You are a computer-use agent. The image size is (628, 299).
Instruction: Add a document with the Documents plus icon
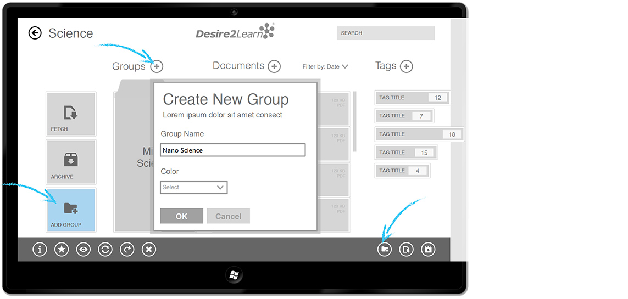pyautogui.click(x=274, y=66)
